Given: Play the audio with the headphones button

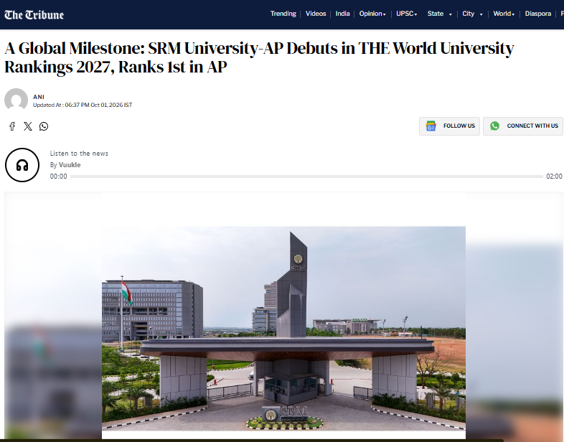Looking at the screenshot, I should (22, 165).
